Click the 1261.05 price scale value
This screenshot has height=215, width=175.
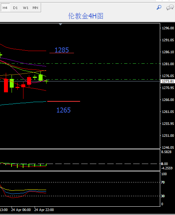click(168, 112)
